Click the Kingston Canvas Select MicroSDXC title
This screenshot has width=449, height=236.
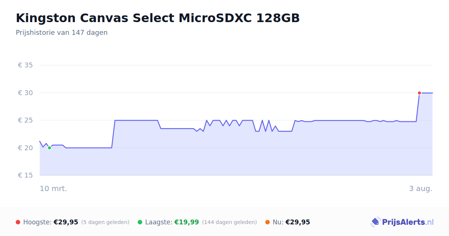coord(158,18)
